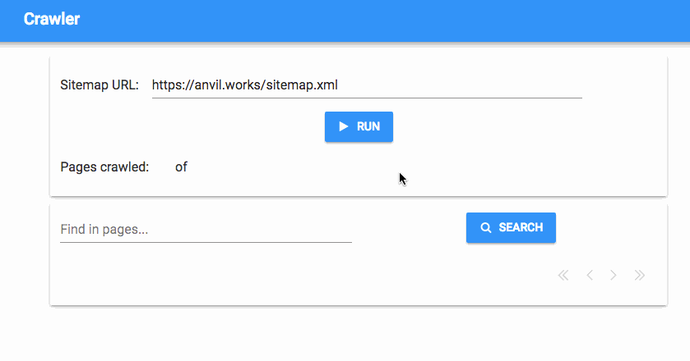The width and height of the screenshot is (690, 361).
Task: Click the magnifying glass icon on SEARCH
Action: pos(486,227)
